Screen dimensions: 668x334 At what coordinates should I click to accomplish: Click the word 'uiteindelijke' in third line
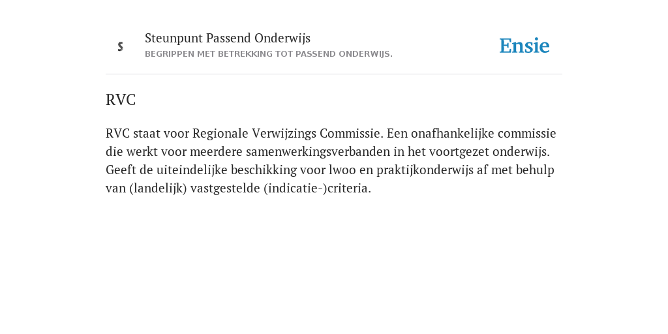[192, 170]
